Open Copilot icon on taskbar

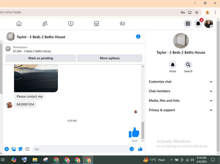point(14,160)
